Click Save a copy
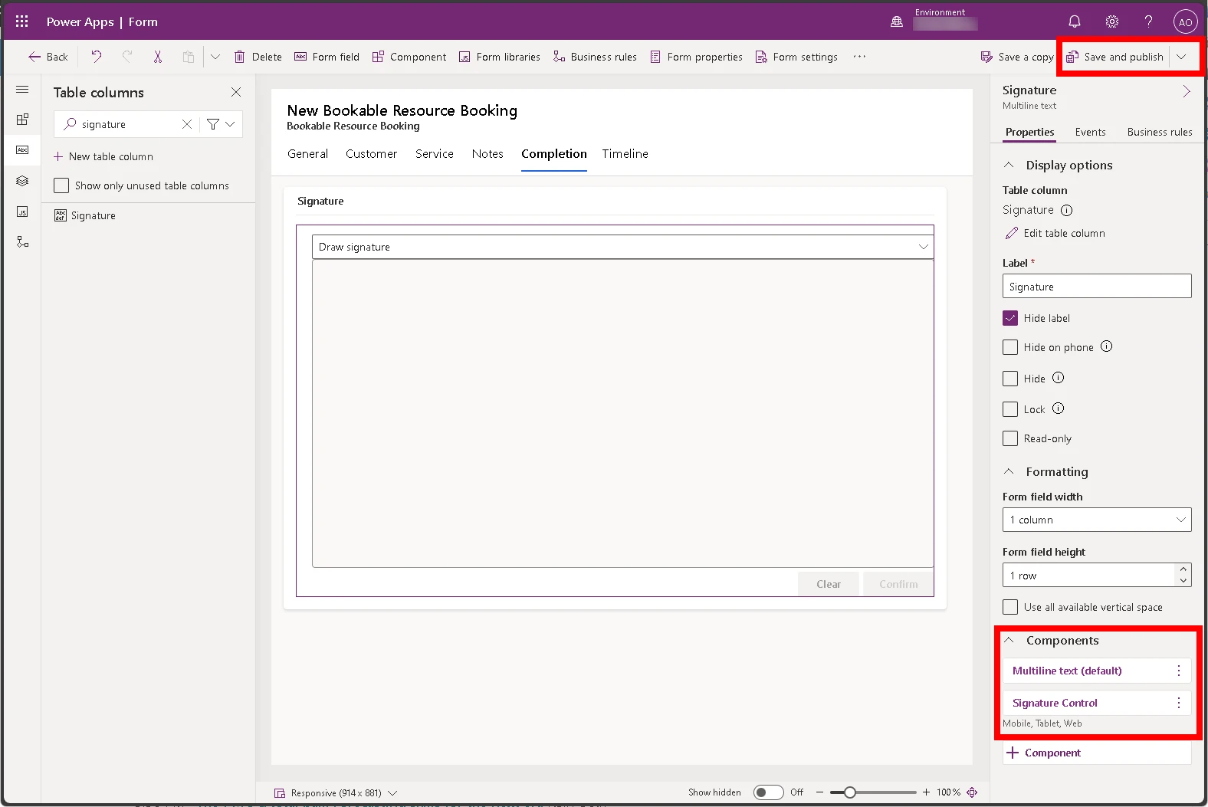Screen dimensions: 1208x807 (x=1017, y=57)
